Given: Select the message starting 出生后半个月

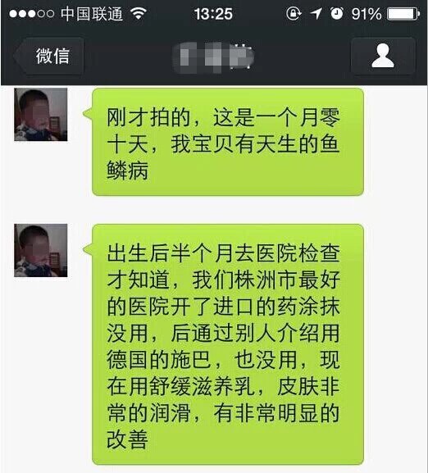Looking at the screenshot, I should [228, 344].
